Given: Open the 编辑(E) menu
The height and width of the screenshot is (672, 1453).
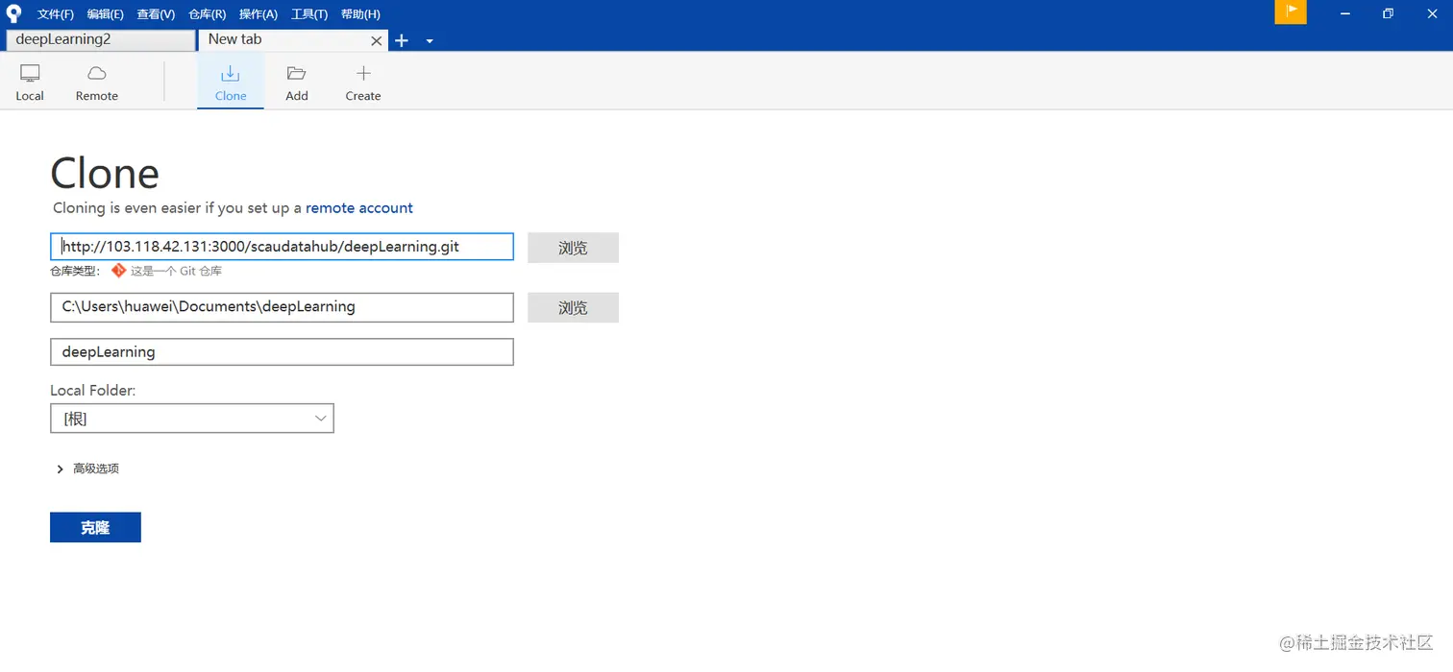Looking at the screenshot, I should click(x=106, y=14).
